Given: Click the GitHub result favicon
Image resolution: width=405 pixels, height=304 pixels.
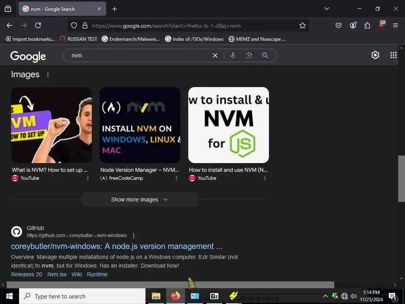Looking at the screenshot, I should click(17, 231).
